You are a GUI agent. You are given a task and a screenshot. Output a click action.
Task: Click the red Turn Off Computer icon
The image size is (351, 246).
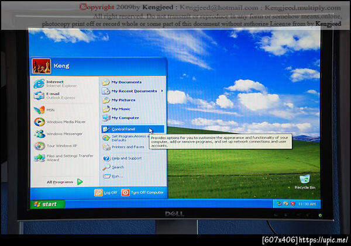click(x=125, y=193)
